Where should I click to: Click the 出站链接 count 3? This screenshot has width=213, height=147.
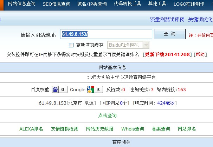tap(152, 89)
